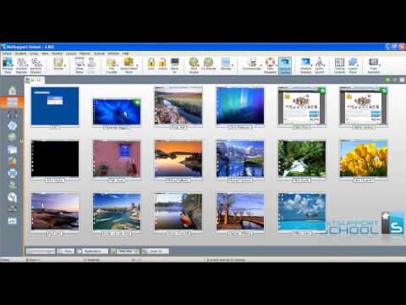406x305 pixels.
Task: Select the baobab trees student thumbnail
Action: [x=240, y=212]
